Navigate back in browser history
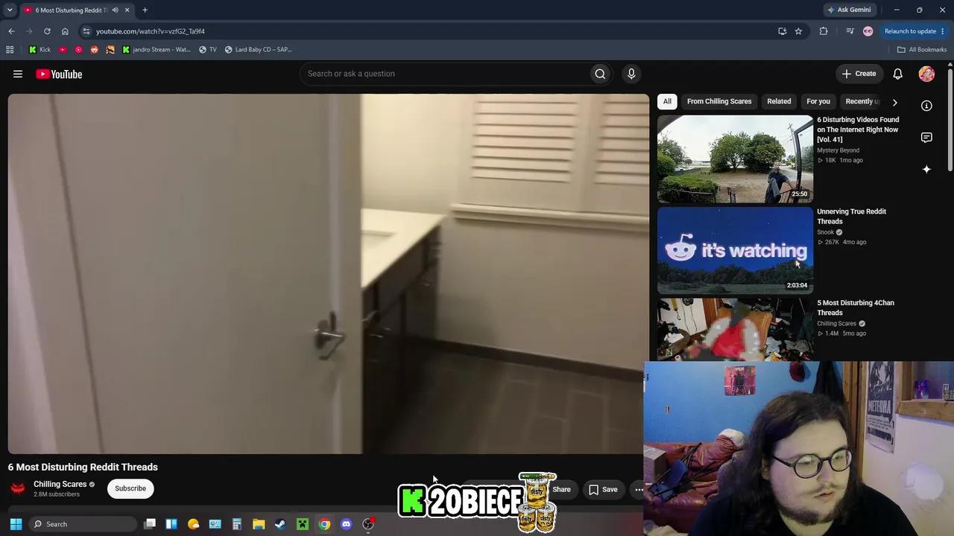Viewport: 954px width, 536px height. coord(11,31)
